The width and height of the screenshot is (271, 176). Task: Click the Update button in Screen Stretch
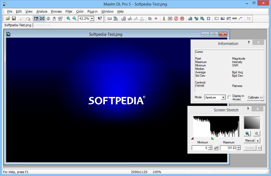[x=250, y=148]
